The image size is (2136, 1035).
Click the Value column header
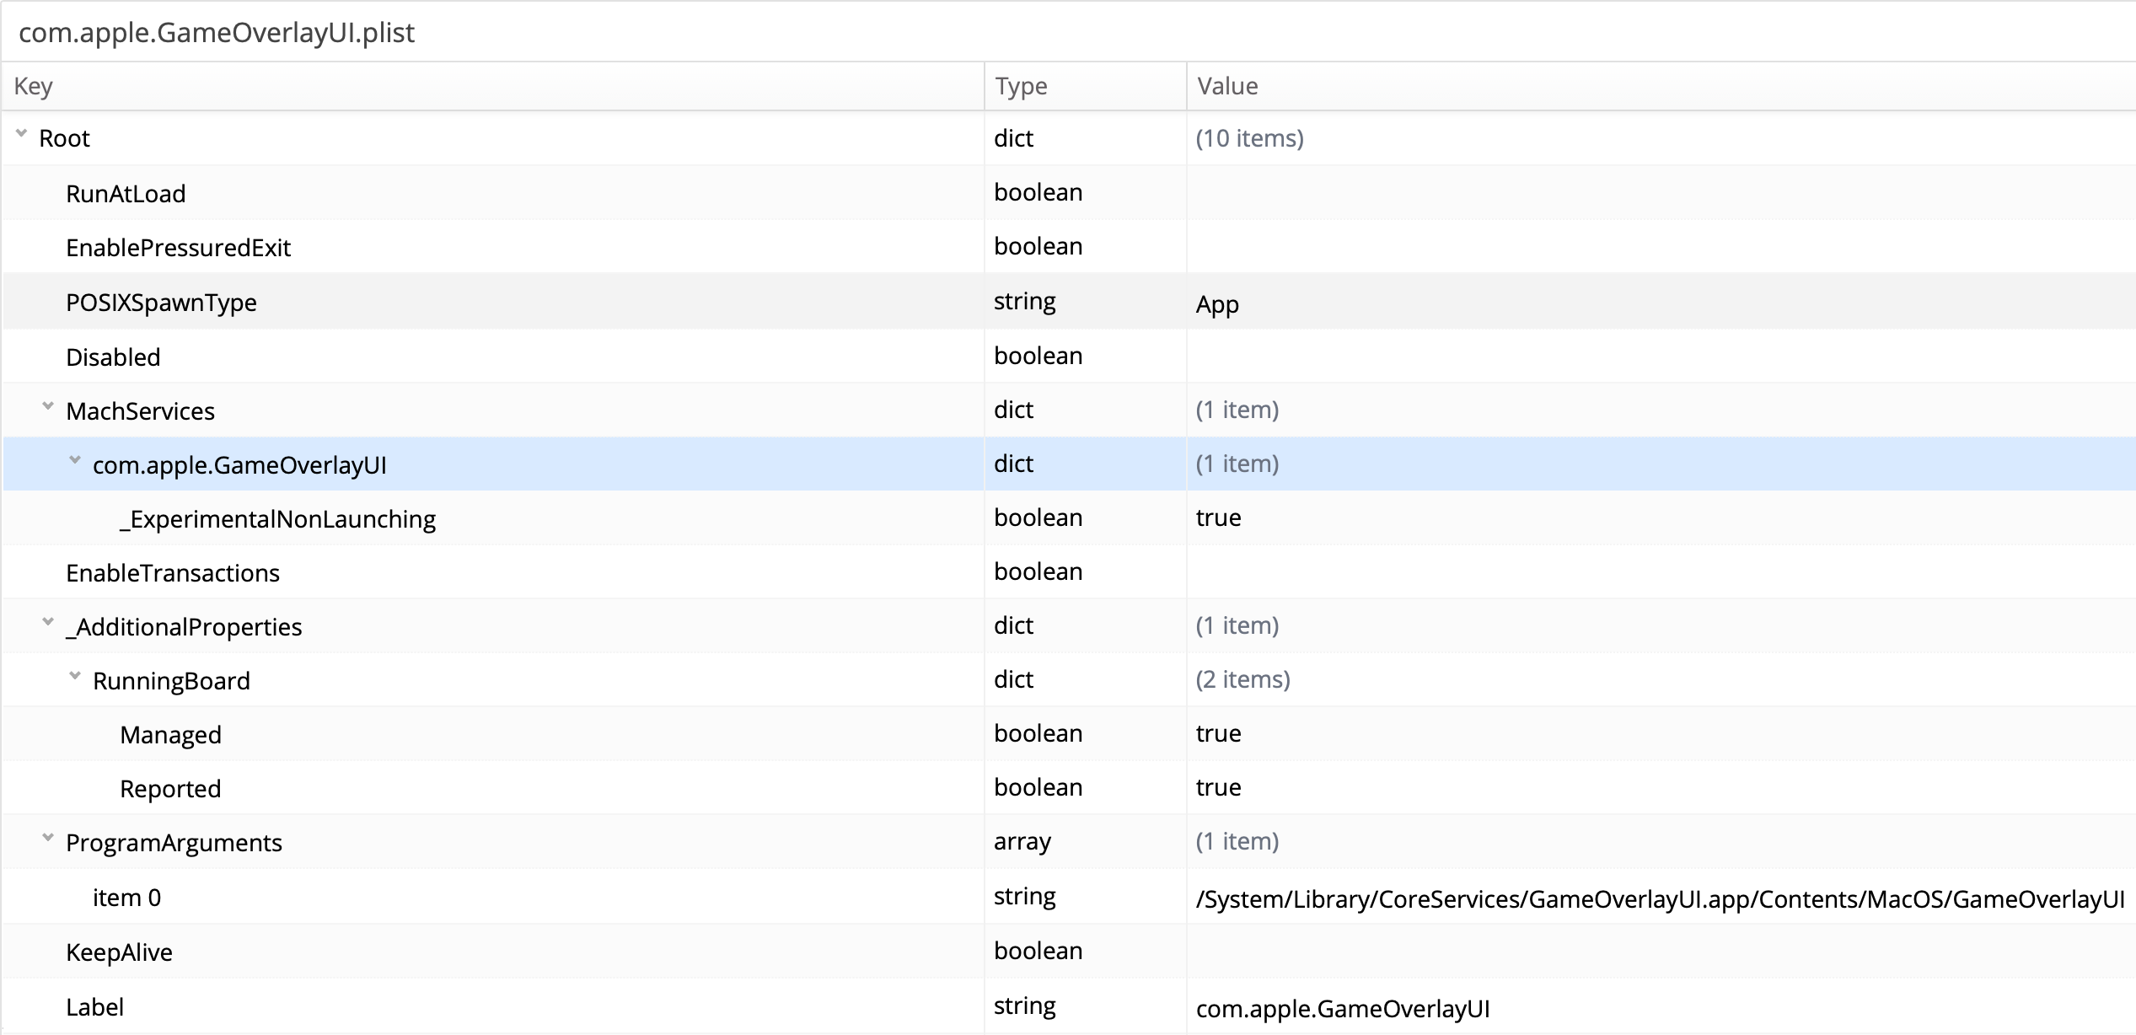pos(1227,86)
